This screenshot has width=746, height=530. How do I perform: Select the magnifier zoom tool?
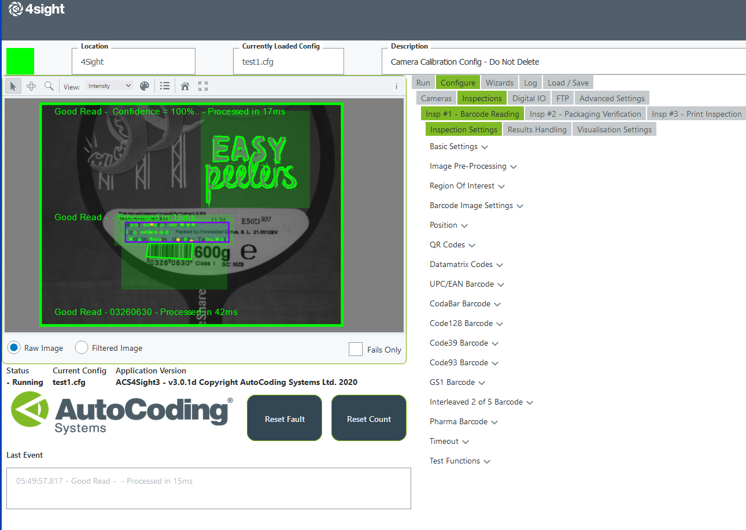(49, 86)
